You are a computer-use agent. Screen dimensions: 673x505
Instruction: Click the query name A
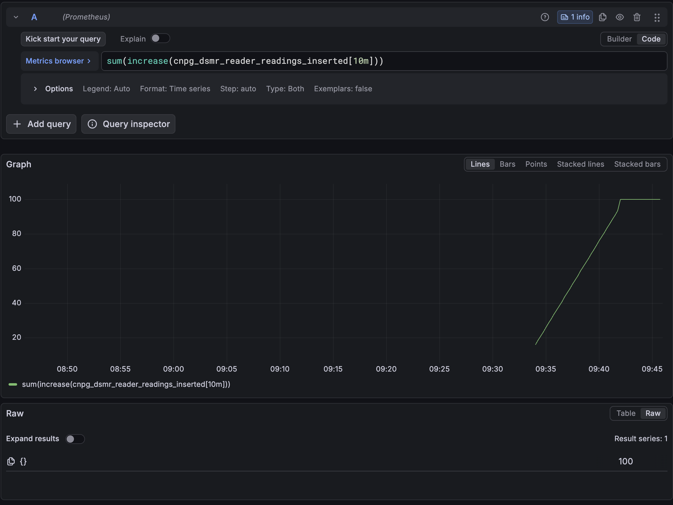click(x=34, y=17)
